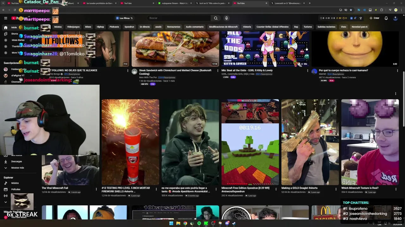The height and width of the screenshot is (227, 405).
Task: Select the Novedad para ti chip
Action: point(359,27)
